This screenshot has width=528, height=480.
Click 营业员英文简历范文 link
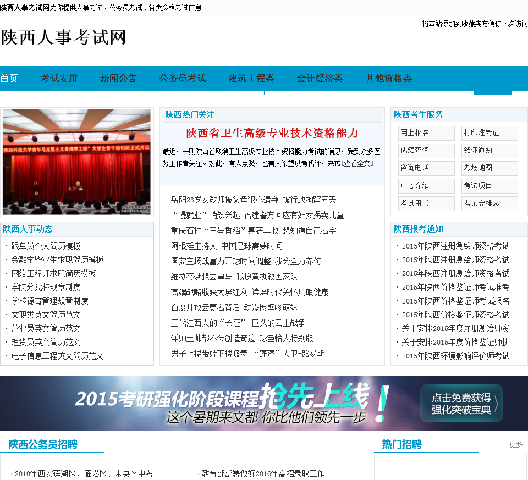[x=46, y=329]
